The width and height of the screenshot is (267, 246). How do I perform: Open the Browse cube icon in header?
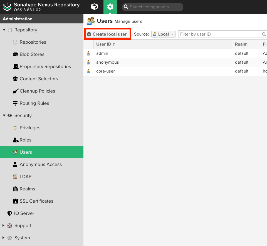point(94,7)
